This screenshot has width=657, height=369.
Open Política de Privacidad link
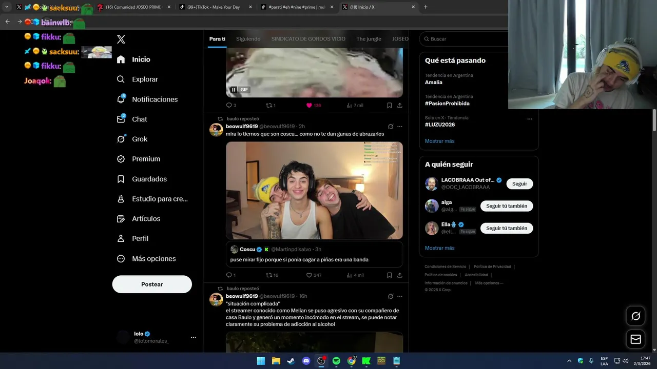coord(492,266)
